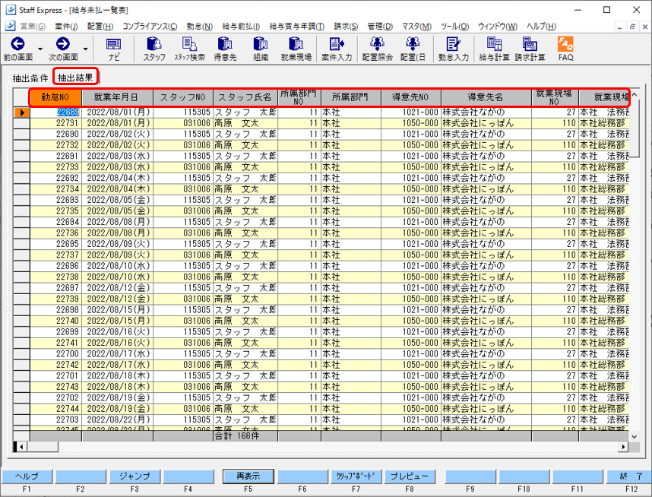Sort by the 勤怠NO column header
The image size is (652, 497).
(55, 97)
